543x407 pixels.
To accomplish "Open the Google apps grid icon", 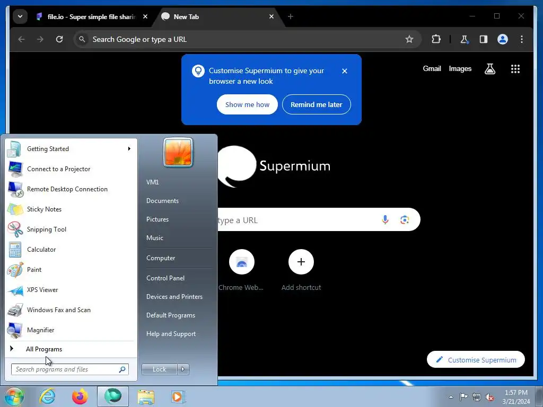I will [x=515, y=69].
